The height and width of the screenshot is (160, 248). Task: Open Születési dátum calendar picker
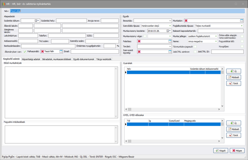click(36, 21)
